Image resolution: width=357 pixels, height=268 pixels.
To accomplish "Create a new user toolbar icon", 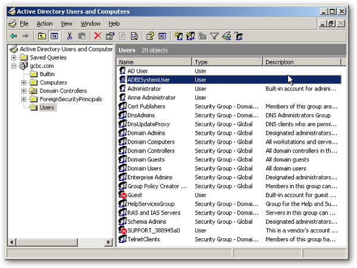I will click(178, 36).
